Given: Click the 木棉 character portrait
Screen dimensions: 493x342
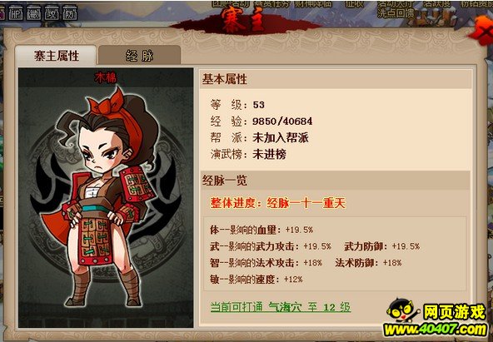Looking at the screenshot, I should pyautogui.click(x=106, y=201).
